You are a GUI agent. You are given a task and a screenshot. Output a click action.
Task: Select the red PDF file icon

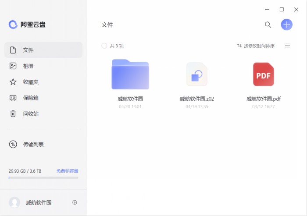click(264, 74)
